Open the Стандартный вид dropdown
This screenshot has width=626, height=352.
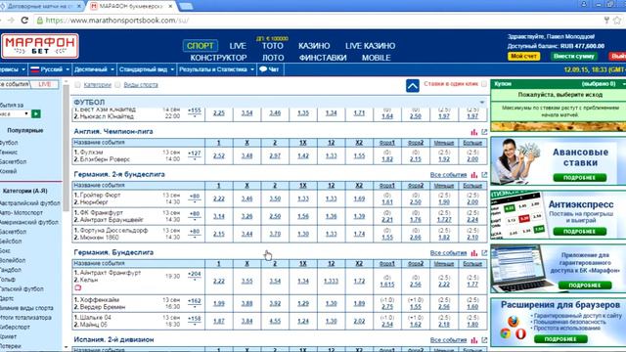click(x=147, y=69)
